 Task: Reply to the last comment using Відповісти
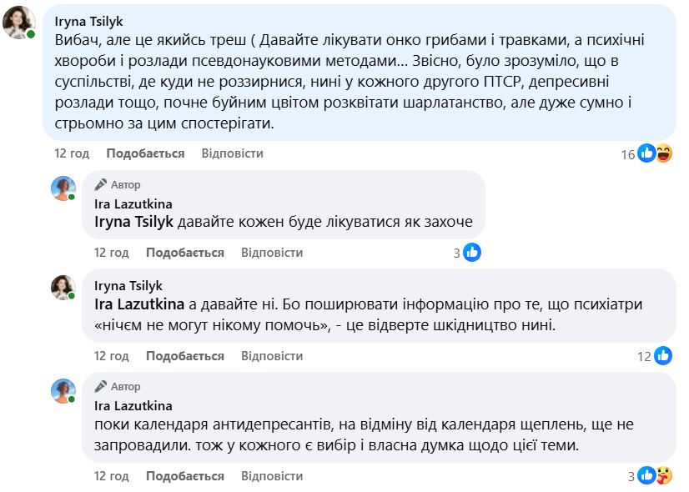pyautogui.click(x=272, y=476)
